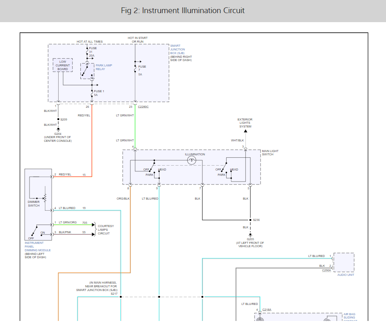This screenshot has width=386, height=332.
Task: Click the S217 splice point on dashed line
Action: point(121,297)
